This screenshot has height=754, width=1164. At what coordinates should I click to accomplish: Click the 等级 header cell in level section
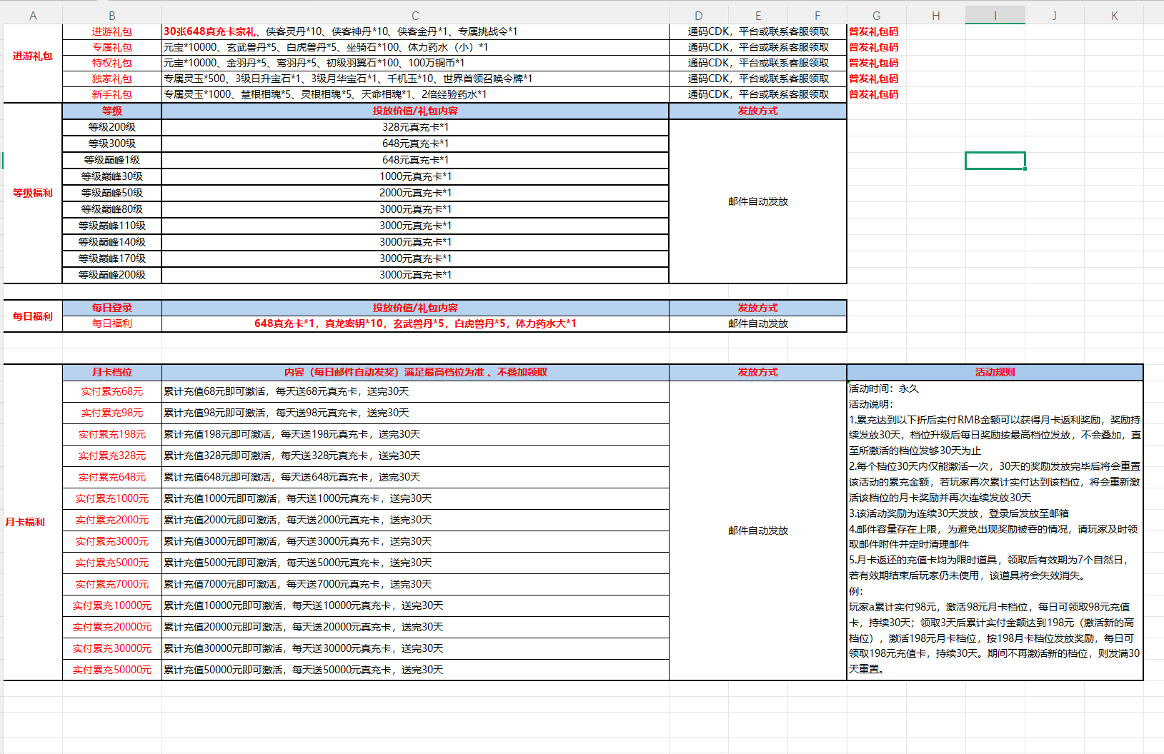[x=112, y=111]
